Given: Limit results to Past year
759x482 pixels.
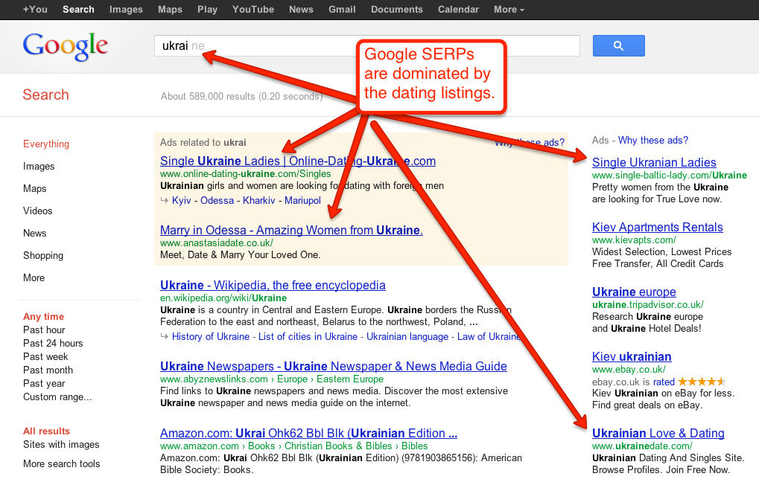Looking at the screenshot, I should click(x=44, y=383).
